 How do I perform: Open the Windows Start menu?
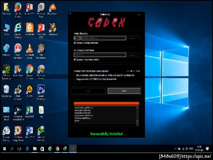click(x=5, y=149)
